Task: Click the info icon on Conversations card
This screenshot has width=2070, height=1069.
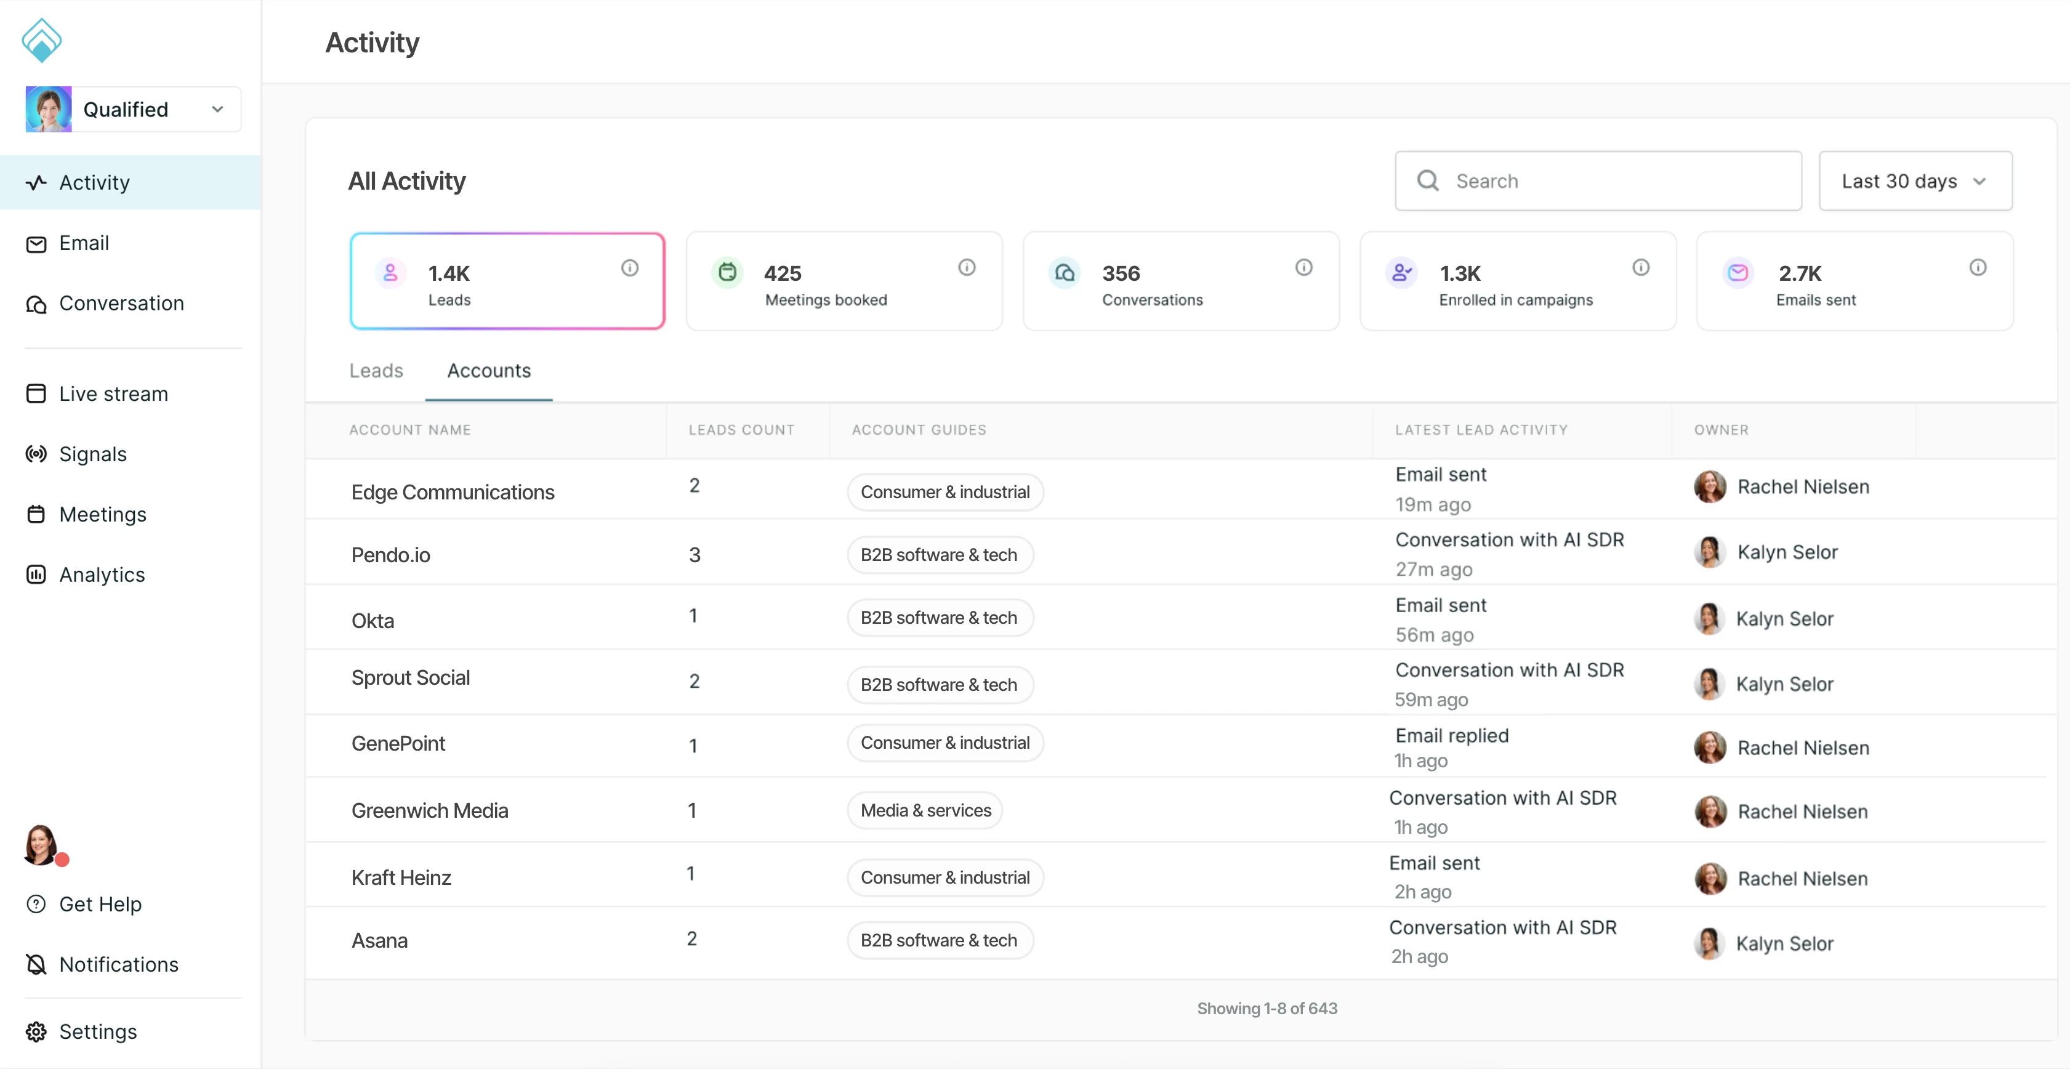Action: [x=1303, y=267]
